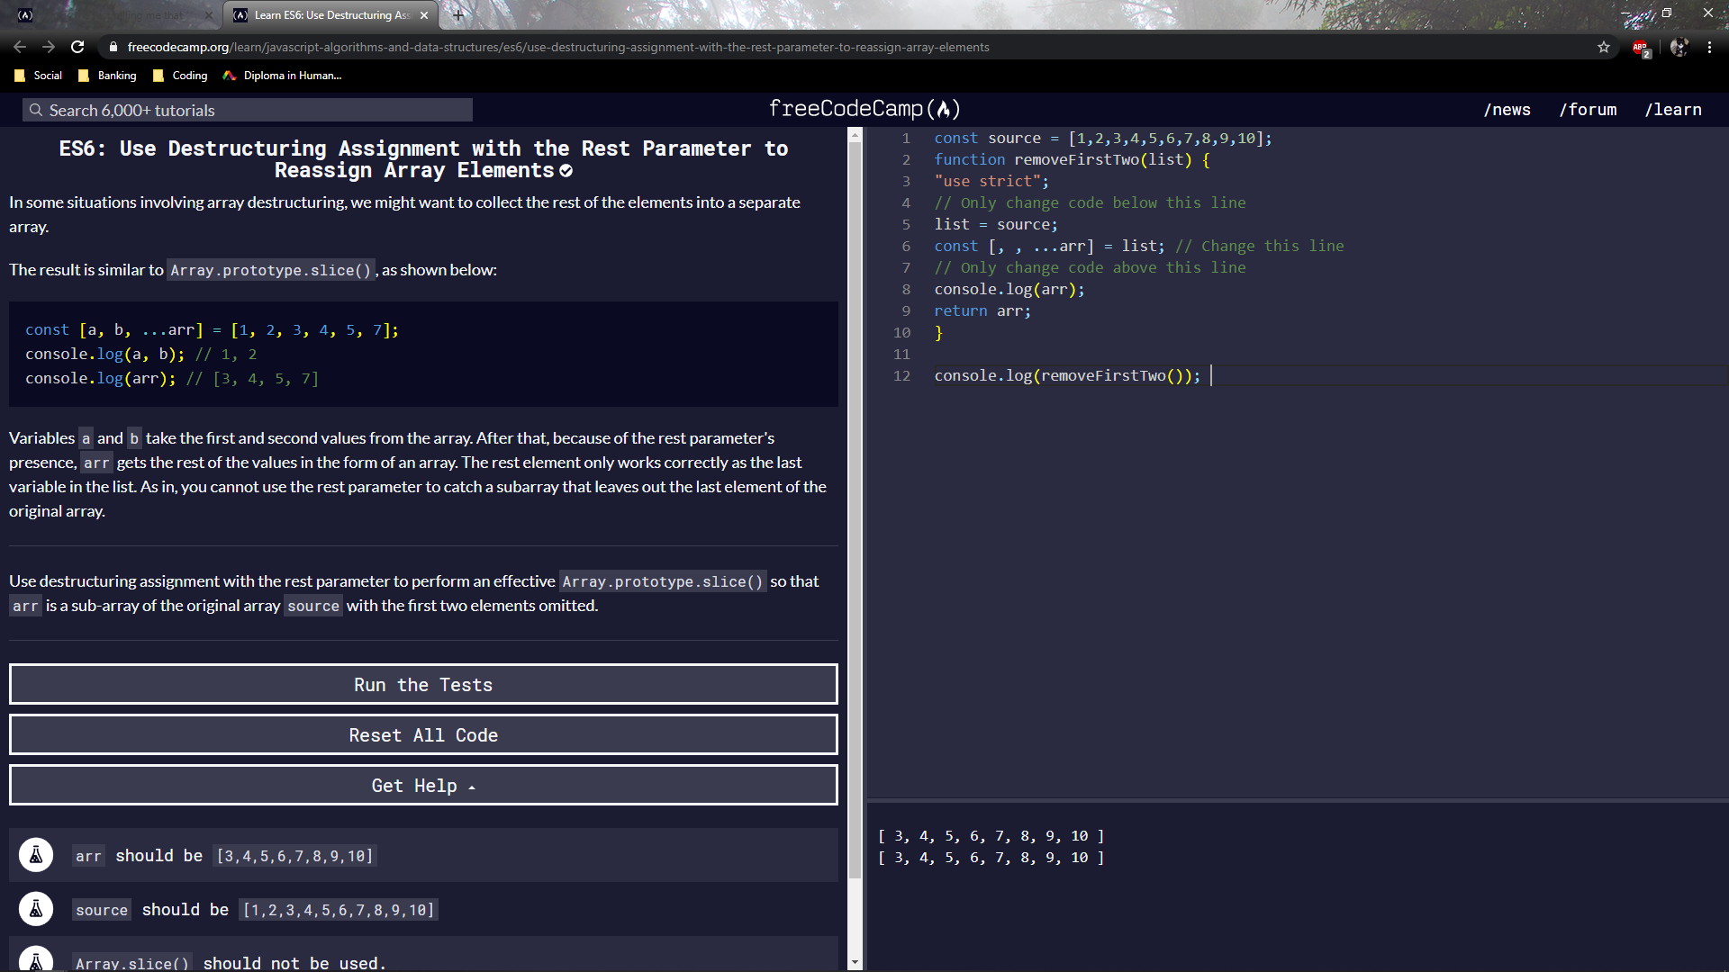Click the browser back arrow
This screenshot has width=1729, height=972.
[x=20, y=47]
